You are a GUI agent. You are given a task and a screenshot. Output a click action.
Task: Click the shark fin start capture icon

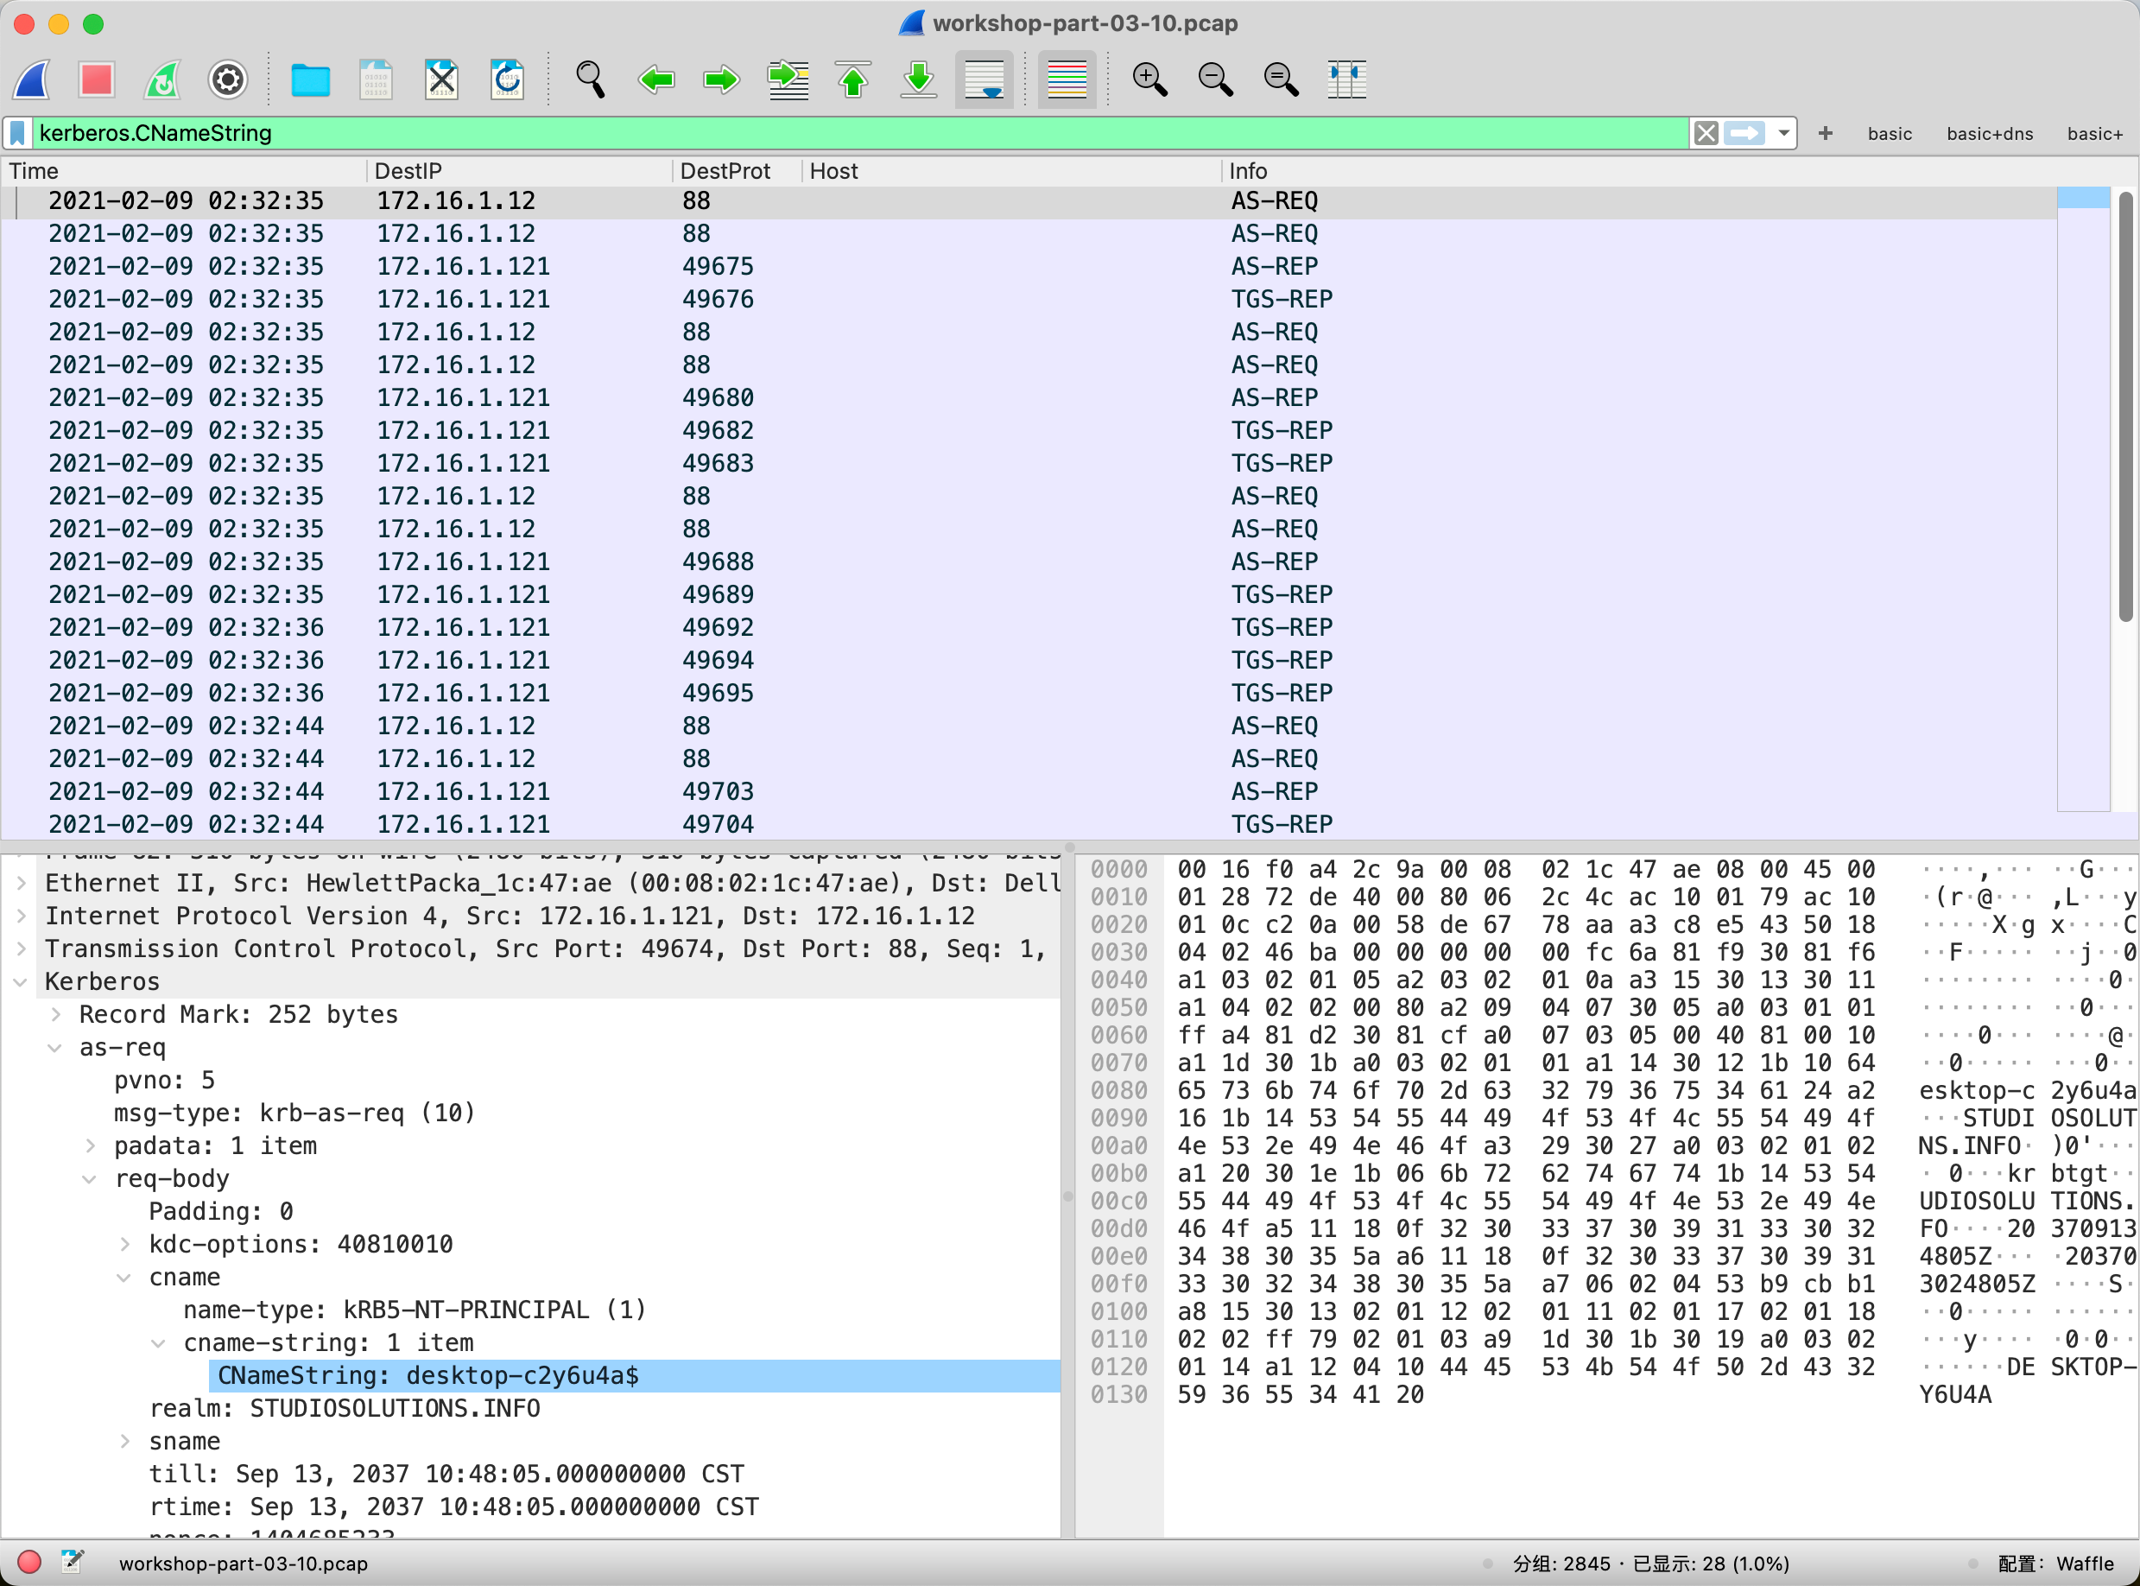click(x=33, y=79)
